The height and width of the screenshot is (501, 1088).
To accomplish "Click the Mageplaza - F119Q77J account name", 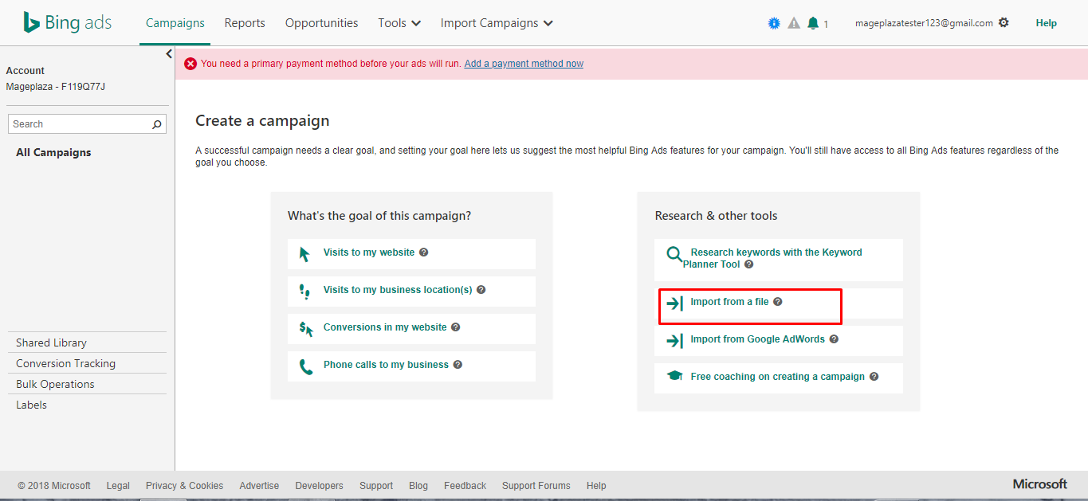I will pyautogui.click(x=55, y=86).
